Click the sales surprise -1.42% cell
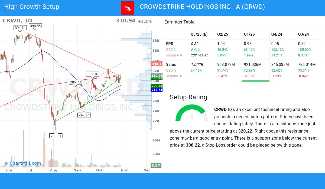325x189 pixels. point(223,76)
